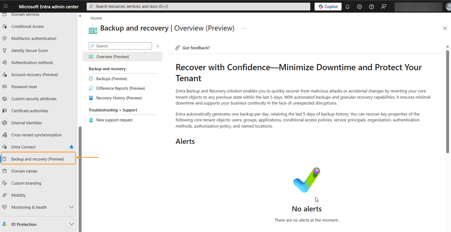451x232 pixels.
Task: Collapse the blade menu with double chevron
Action: click(x=158, y=46)
